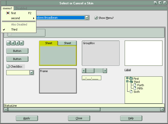168x124 pixels.
Task: Click the small horizontal scrollbar right arrow
Action: point(105,71)
